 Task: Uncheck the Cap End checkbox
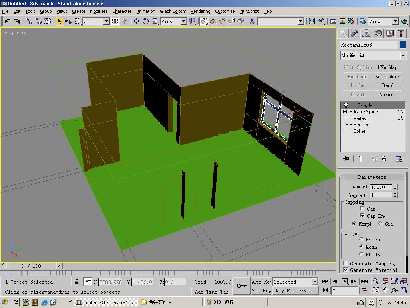click(362, 215)
